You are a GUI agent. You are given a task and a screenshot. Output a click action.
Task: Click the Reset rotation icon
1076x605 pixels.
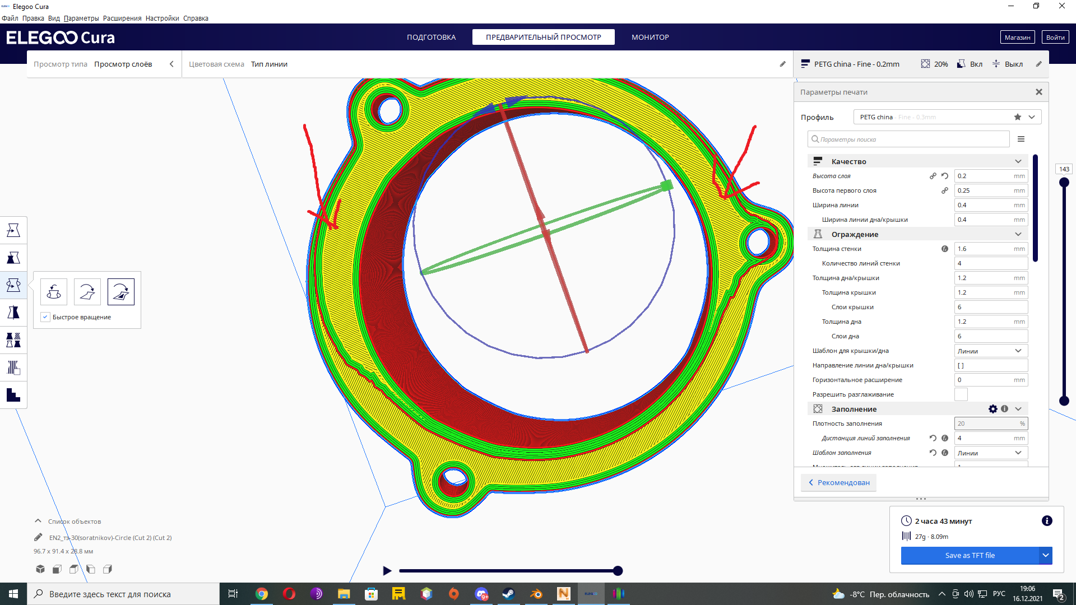pos(54,292)
